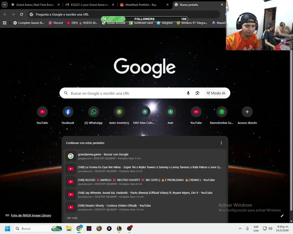The width and height of the screenshot is (293, 234).
Task: Open the apps grid in bookmarks bar
Action: click(x=5, y=23)
